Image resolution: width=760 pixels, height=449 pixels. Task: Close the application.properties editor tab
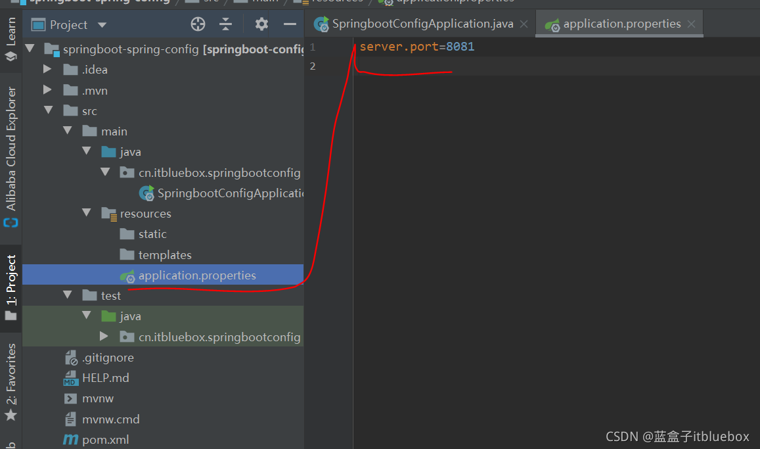click(692, 24)
